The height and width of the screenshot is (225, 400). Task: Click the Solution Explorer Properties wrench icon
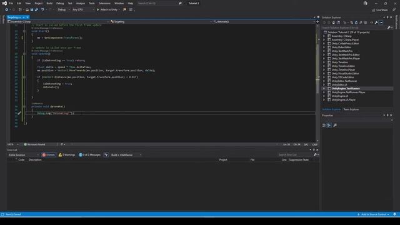pyautogui.click(x=376, y=22)
